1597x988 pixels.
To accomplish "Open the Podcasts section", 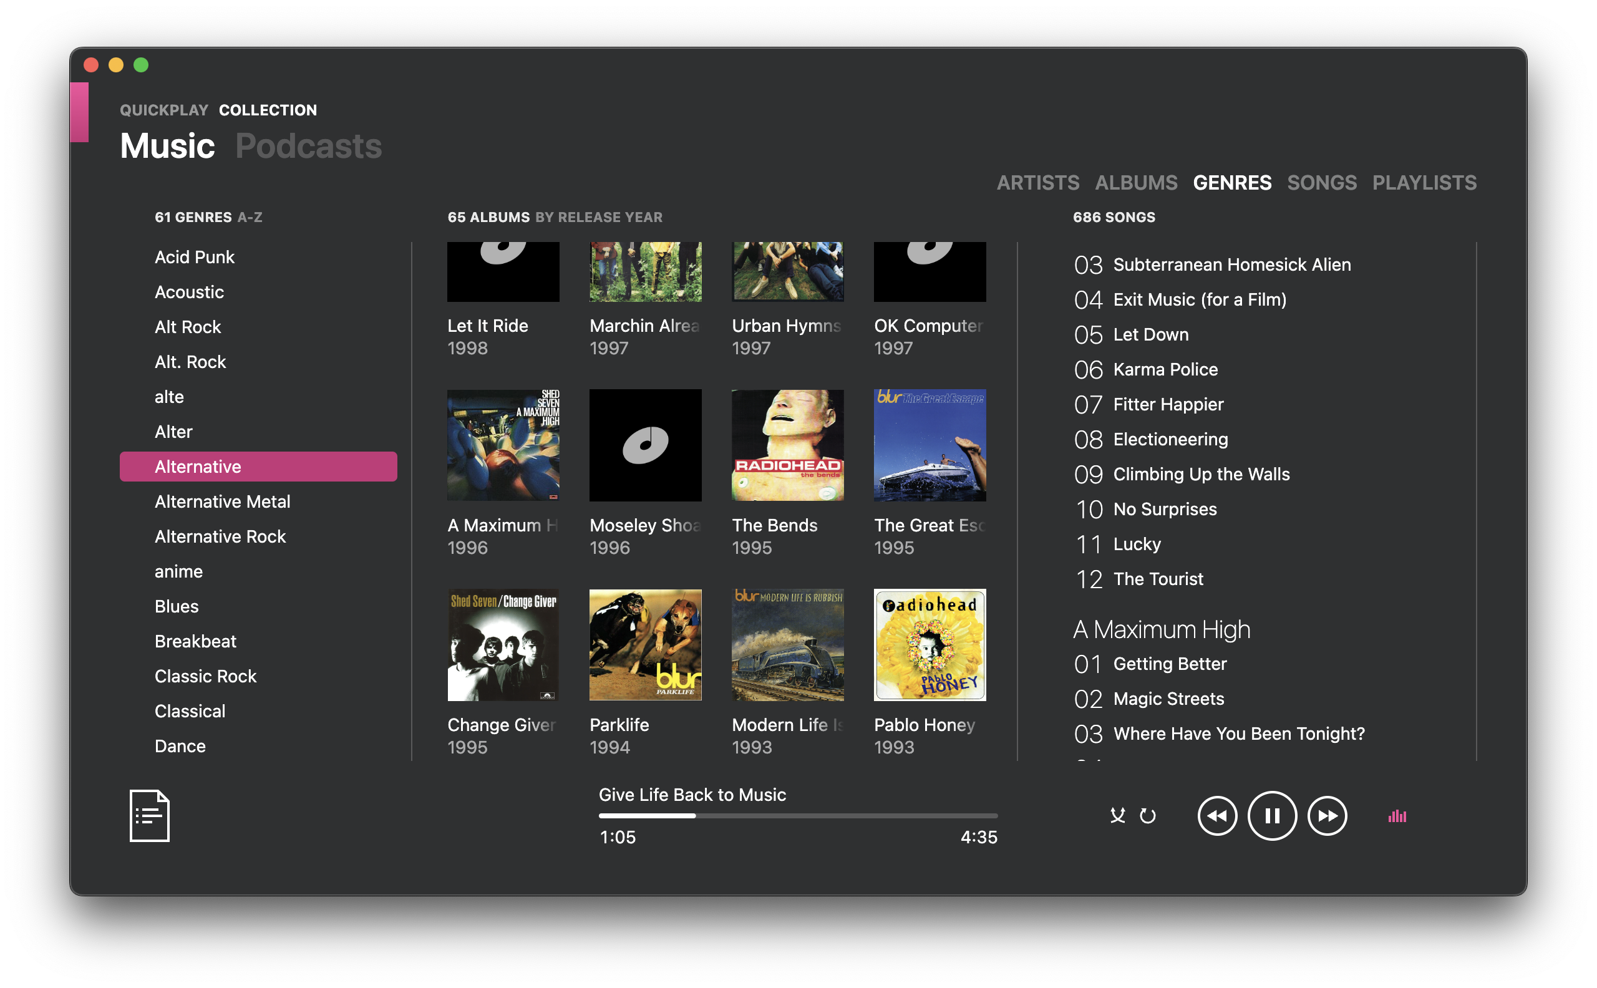I will (308, 145).
